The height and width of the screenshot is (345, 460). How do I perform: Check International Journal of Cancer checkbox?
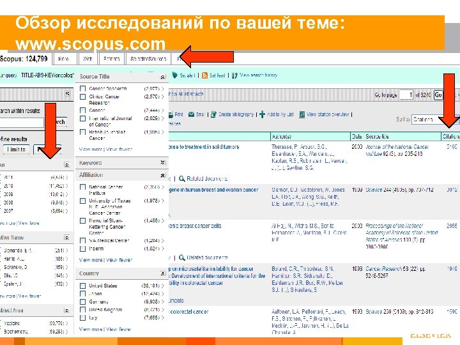82,119
